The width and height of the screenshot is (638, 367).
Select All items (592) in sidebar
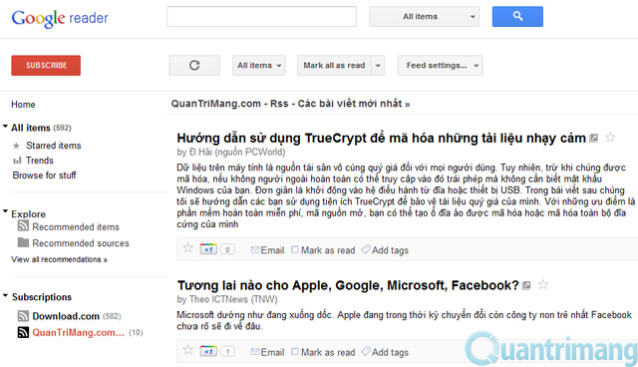[x=41, y=128]
